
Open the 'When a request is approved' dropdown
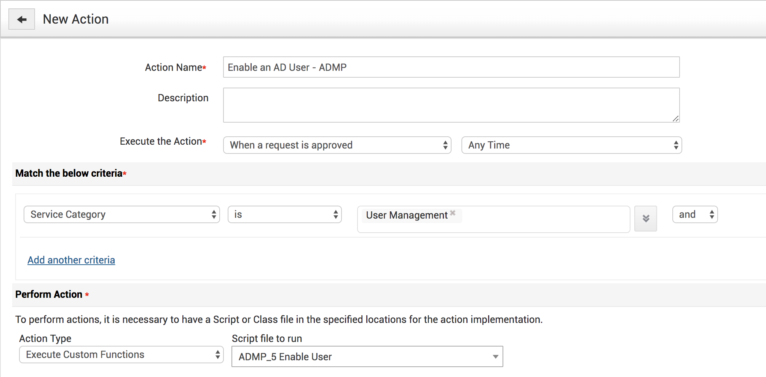(x=337, y=145)
